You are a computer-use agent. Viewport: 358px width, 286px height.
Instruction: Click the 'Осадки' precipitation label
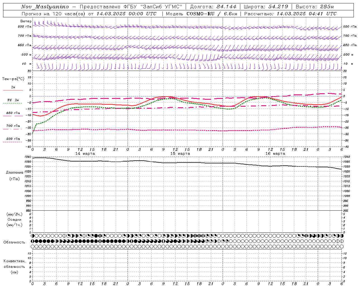(15, 220)
